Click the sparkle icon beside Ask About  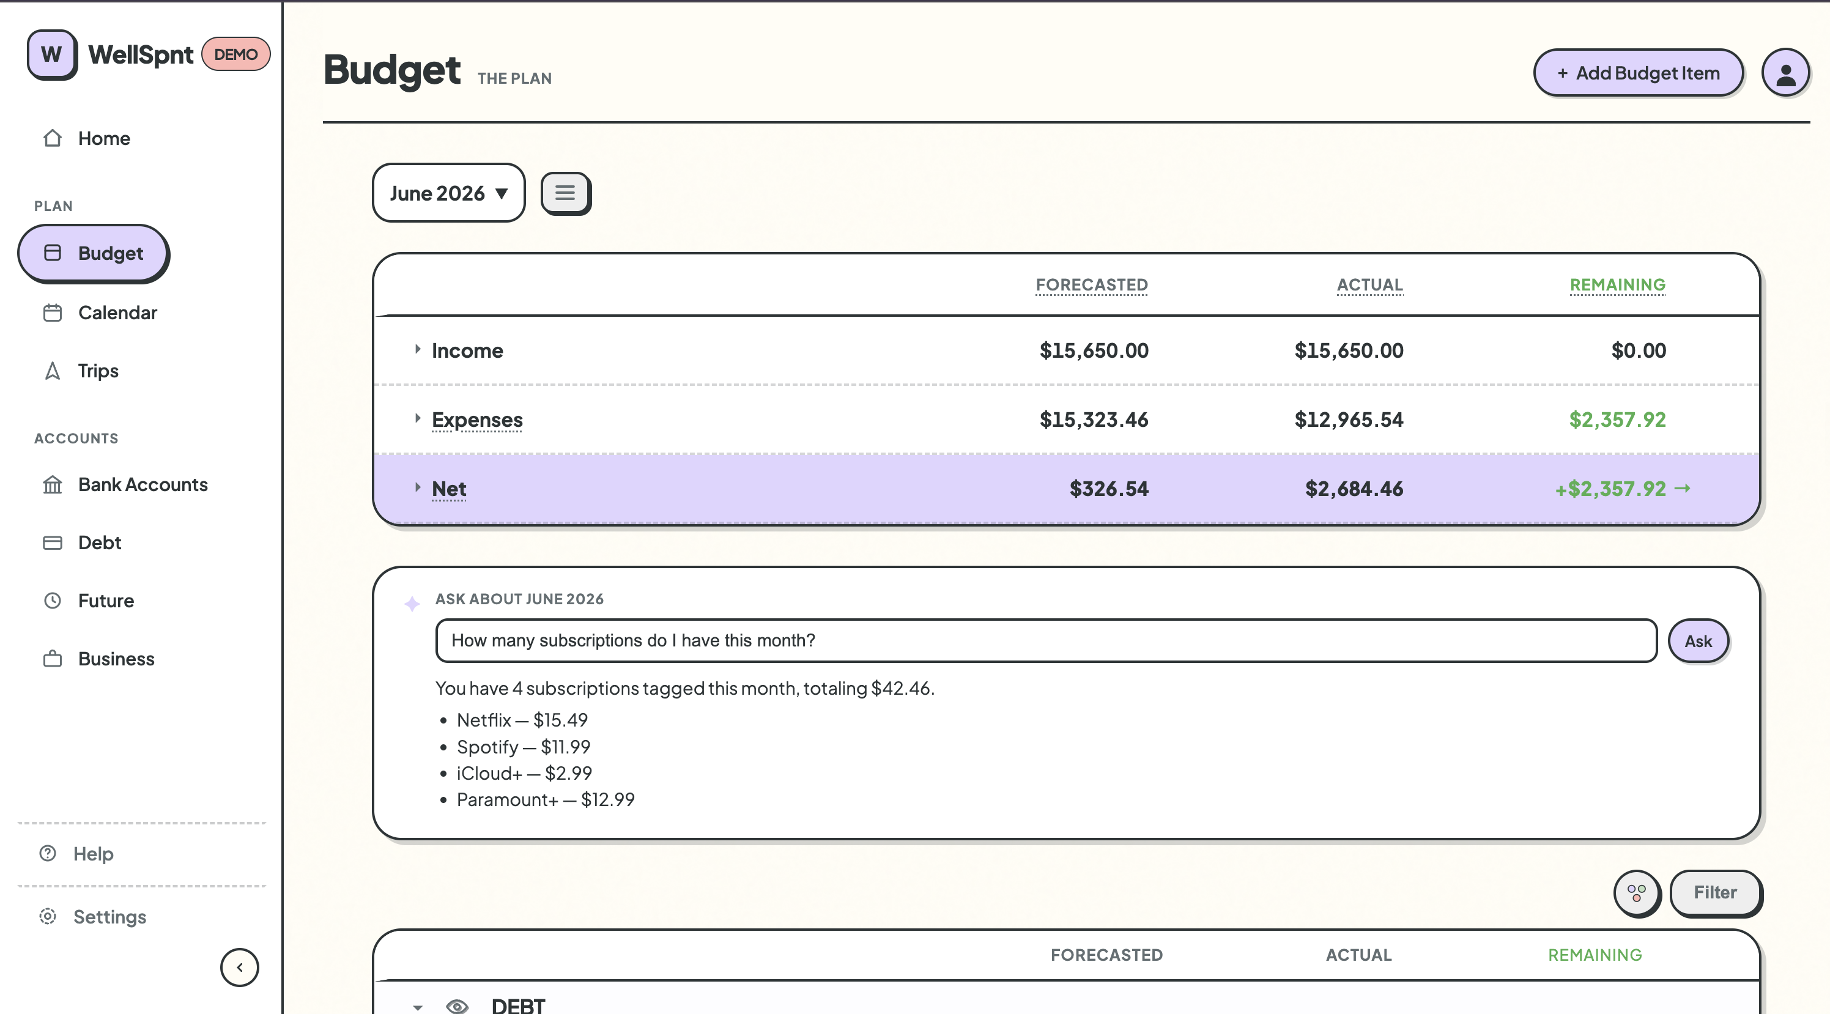[412, 603]
